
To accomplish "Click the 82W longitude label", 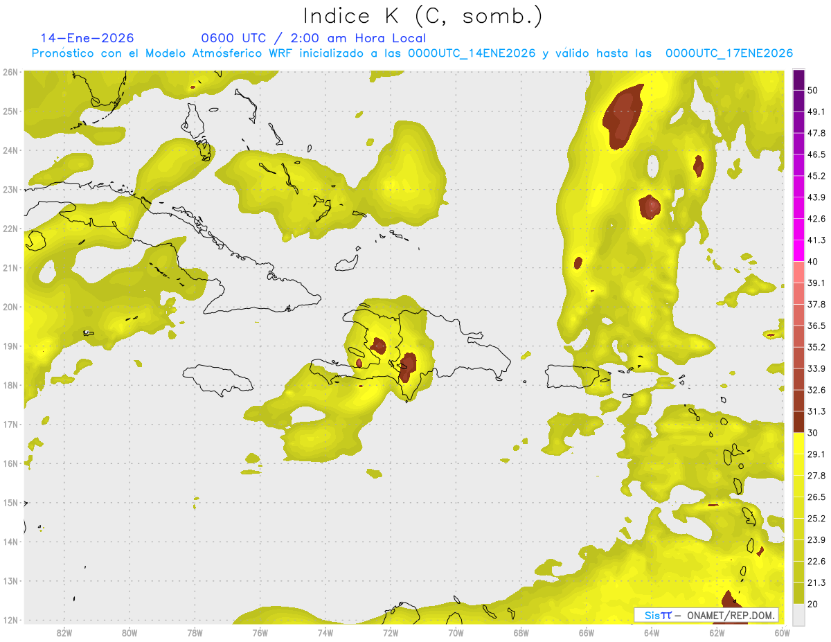I will [64, 632].
